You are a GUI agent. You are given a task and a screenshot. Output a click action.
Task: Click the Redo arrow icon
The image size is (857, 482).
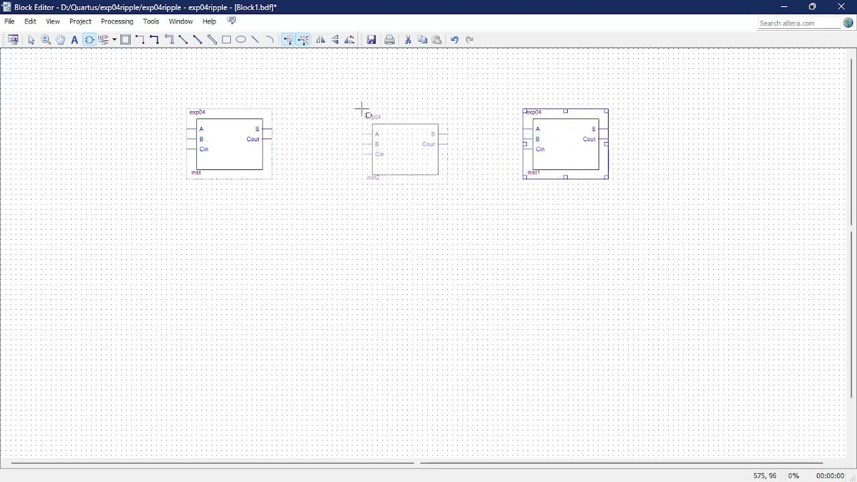point(469,40)
